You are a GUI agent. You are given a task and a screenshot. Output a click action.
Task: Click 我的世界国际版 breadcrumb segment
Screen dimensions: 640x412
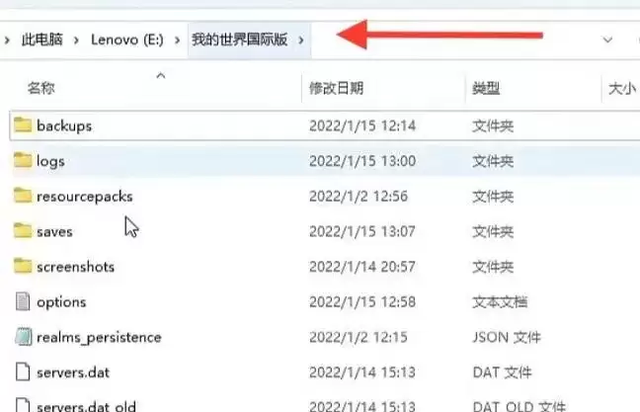(x=240, y=40)
